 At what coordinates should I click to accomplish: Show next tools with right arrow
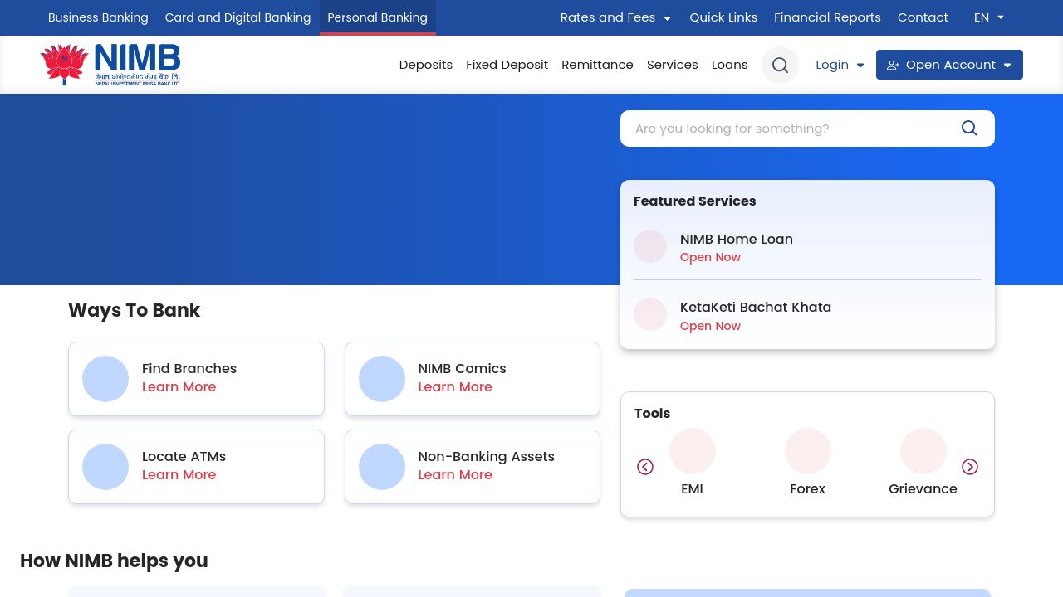coord(970,467)
